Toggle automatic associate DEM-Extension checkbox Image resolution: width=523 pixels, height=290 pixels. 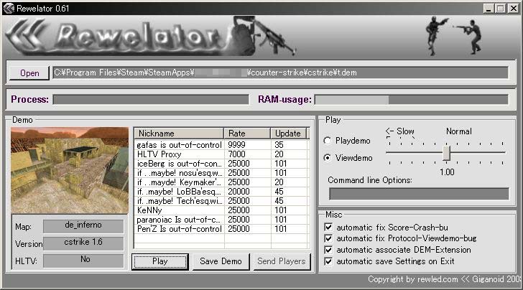click(328, 250)
